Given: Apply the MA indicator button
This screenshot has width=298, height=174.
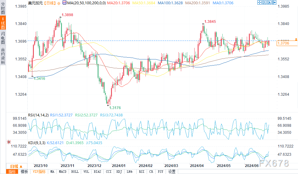Looking at the screenshot, I should click(x=52, y=172).
